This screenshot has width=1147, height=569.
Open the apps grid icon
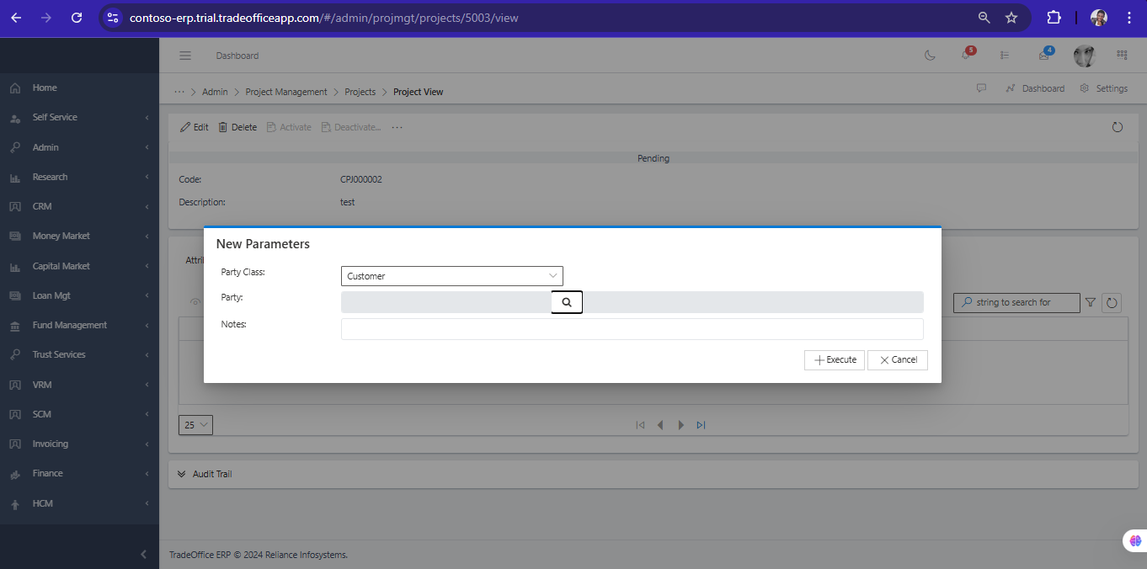coord(1122,55)
